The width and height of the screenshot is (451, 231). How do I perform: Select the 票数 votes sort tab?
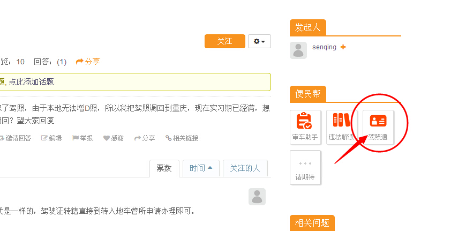click(164, 168)
